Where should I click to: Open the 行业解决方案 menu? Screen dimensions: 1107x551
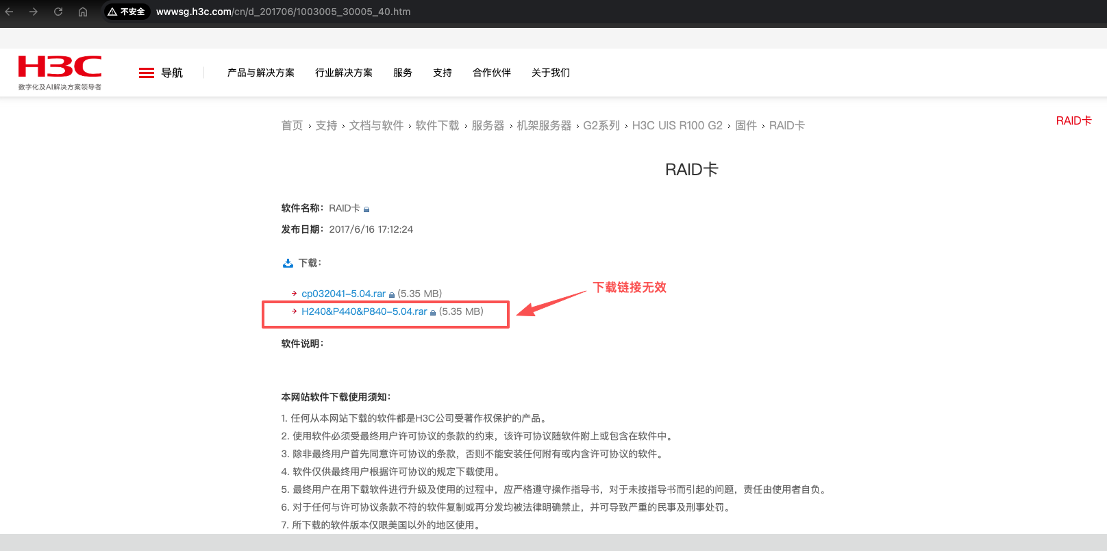click(343, 73)
